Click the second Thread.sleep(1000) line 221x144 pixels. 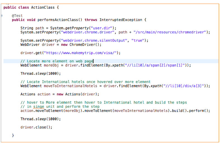click(41, 119)
